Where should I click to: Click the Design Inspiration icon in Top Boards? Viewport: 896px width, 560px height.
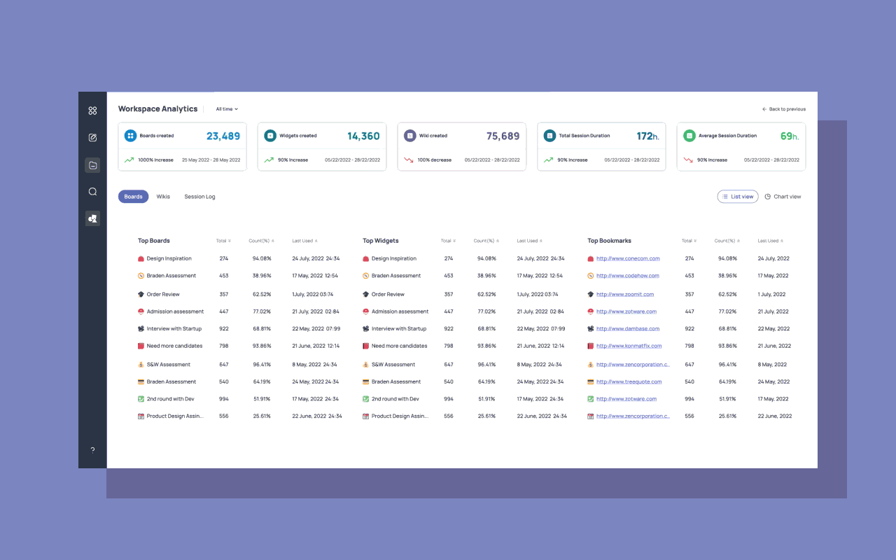point(141,259)
